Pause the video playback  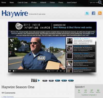click(x=10, y=71)
